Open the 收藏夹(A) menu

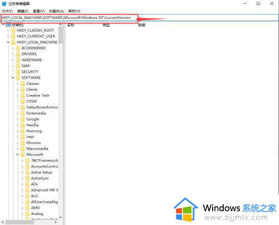click(56, 11)
